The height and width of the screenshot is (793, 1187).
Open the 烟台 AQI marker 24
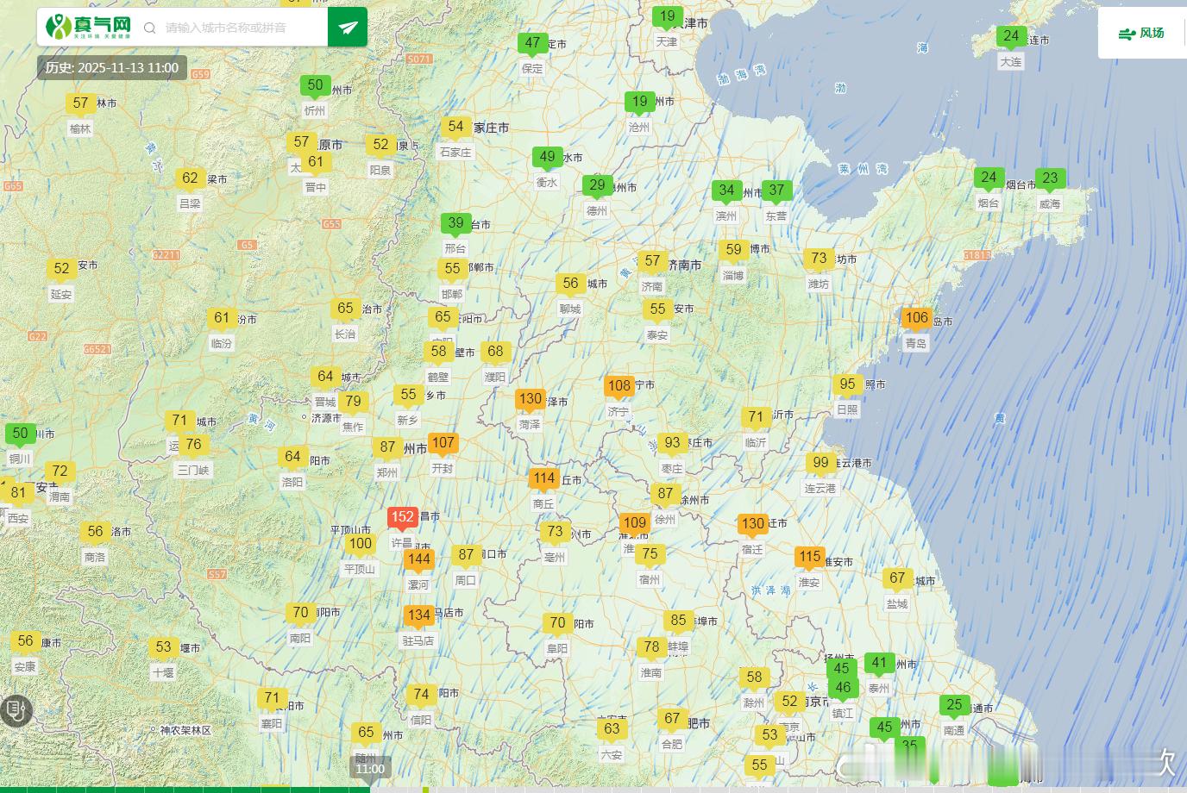(x=989, y=178)
